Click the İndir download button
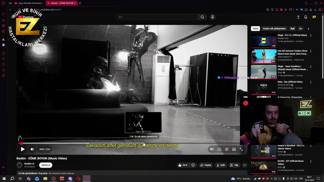This screenshot has width=324, height=182. (220, 165)
